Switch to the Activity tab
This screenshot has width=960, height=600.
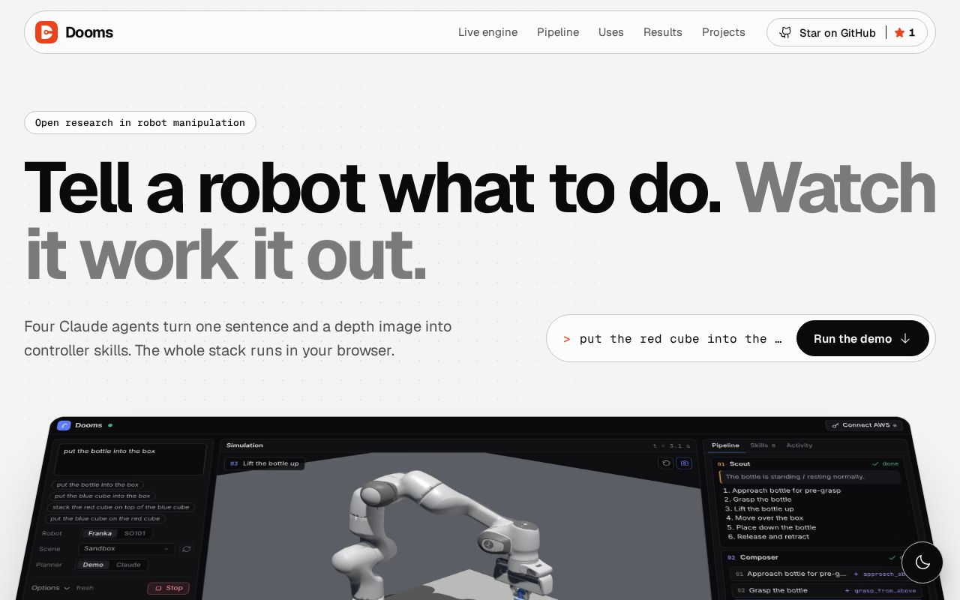coord(799,445)
